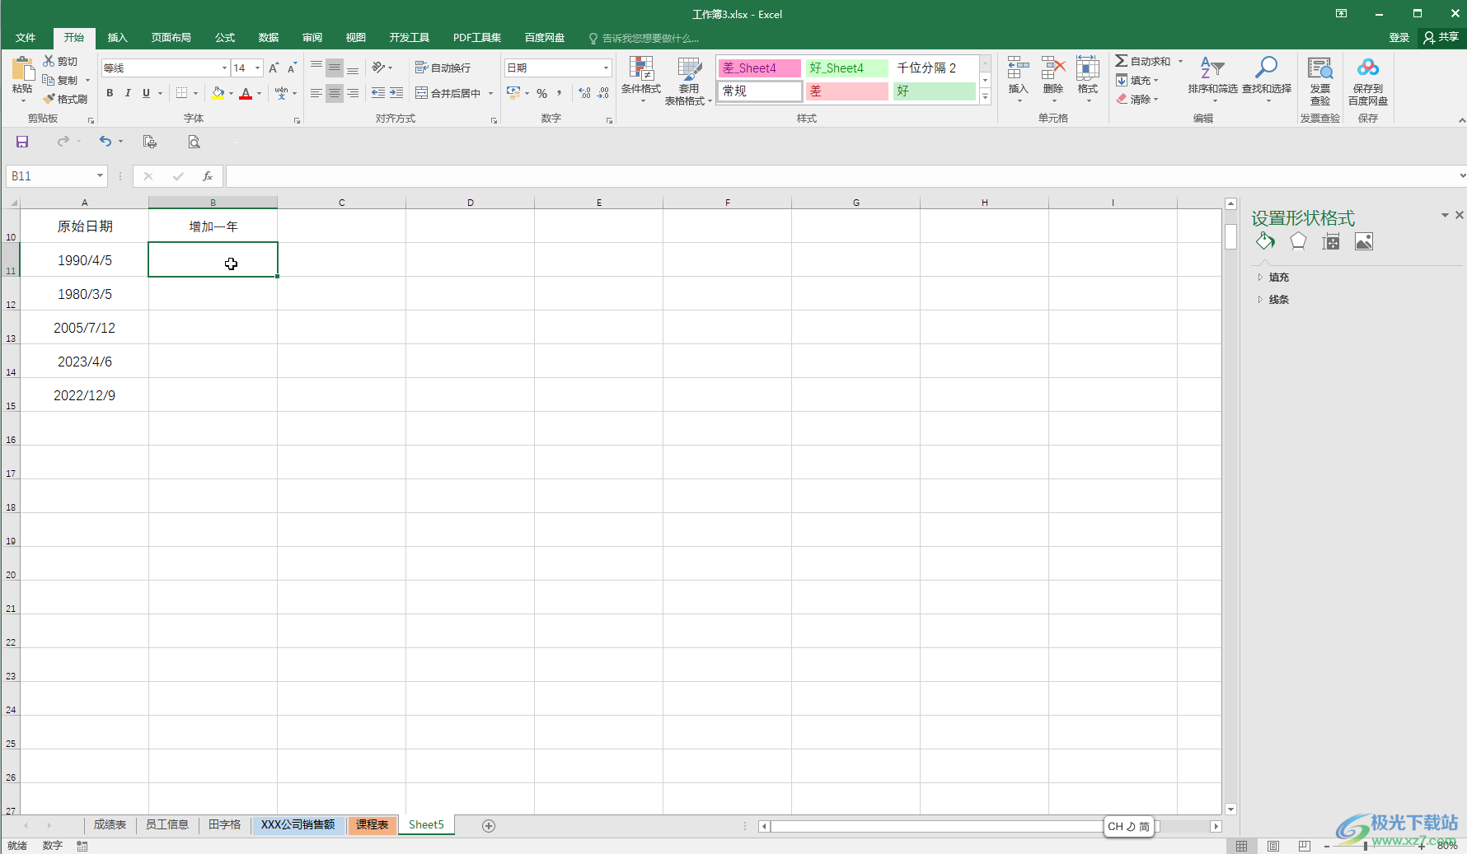1467x854 pixels.
Task: Open the Format cells (格式) icon
Action: tap(1088, 68)
